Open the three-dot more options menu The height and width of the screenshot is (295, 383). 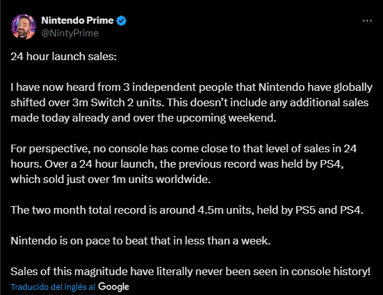tap(367, 21)
